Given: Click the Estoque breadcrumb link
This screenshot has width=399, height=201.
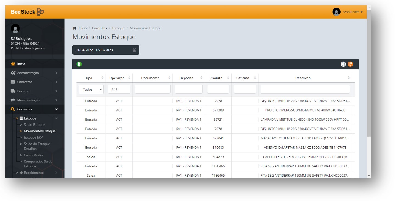Looking at the screenshot, I should click(118, 28).
